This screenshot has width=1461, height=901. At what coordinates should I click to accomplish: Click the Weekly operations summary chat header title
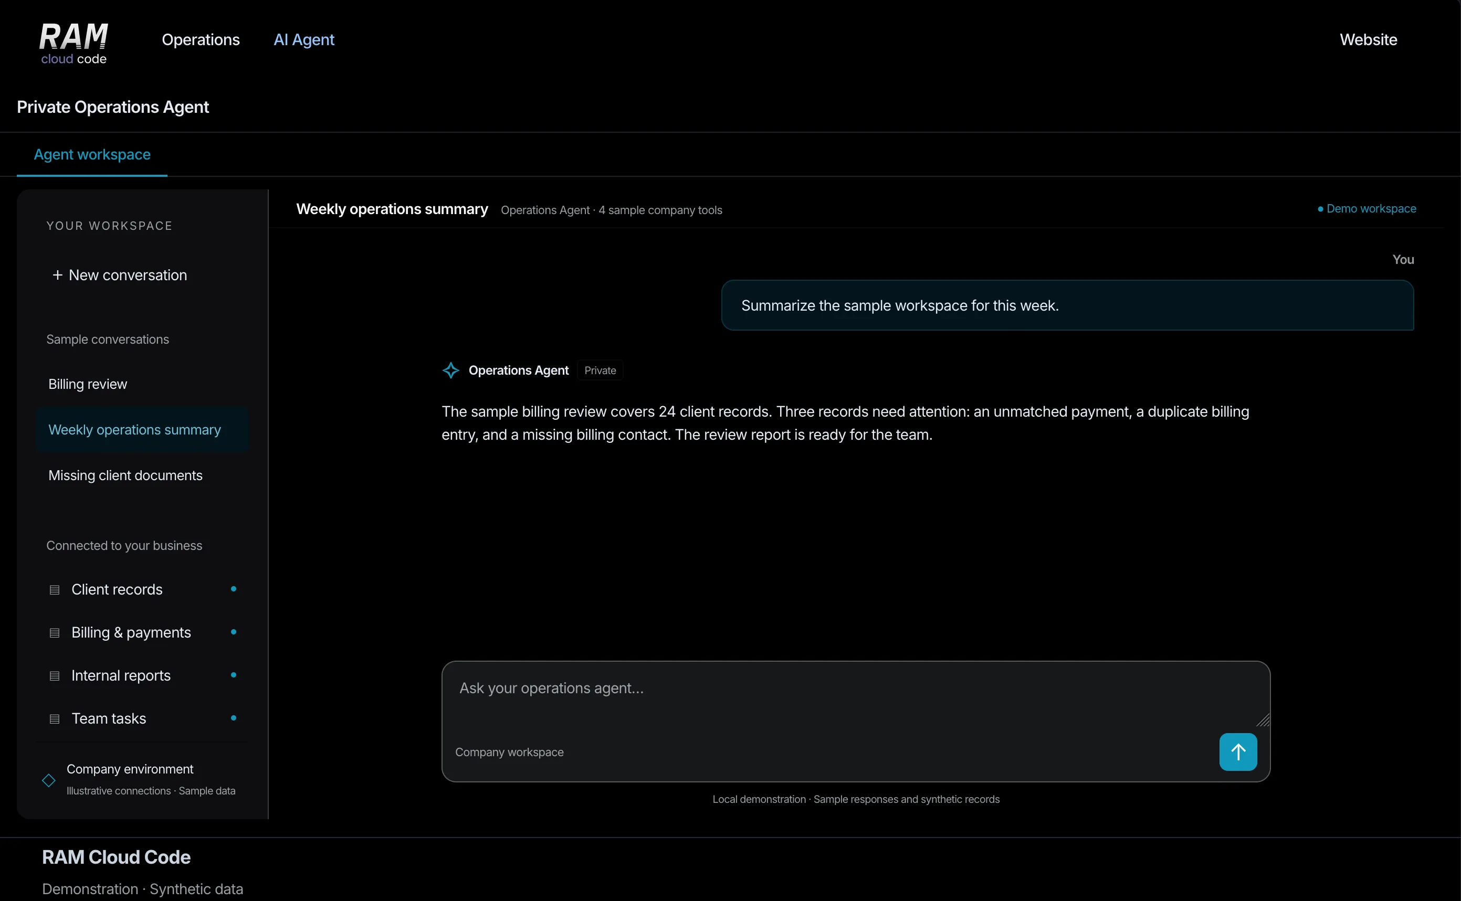(x=392, y=209)
